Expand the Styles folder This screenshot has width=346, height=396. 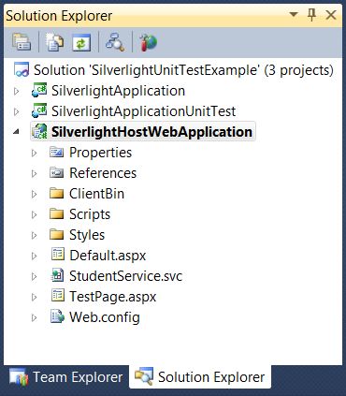(35, 235)
